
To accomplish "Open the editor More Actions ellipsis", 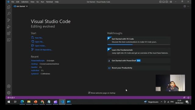I will click(x=188, y=6).
